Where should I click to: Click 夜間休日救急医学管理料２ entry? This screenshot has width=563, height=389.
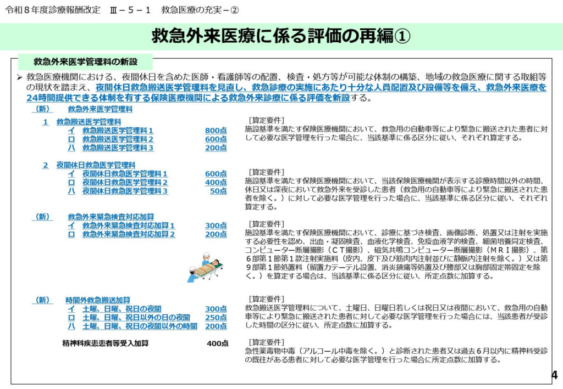pos(125,182)
